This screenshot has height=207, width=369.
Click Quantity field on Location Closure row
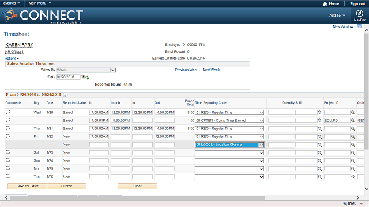point(281,144)
